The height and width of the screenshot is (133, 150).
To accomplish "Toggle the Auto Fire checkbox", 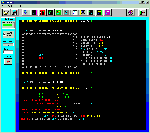I will pyautogui.click(x=4, y=34).
